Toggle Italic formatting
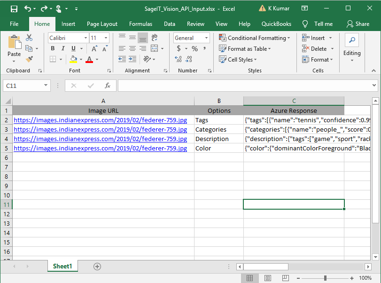This screenshot has width=381, height=283. click(63, 48)
